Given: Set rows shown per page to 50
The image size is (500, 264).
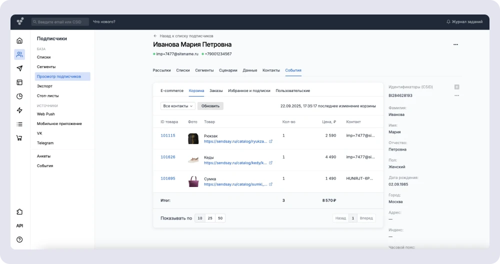Looking at the screenshot, I should (x=220, y=218).
